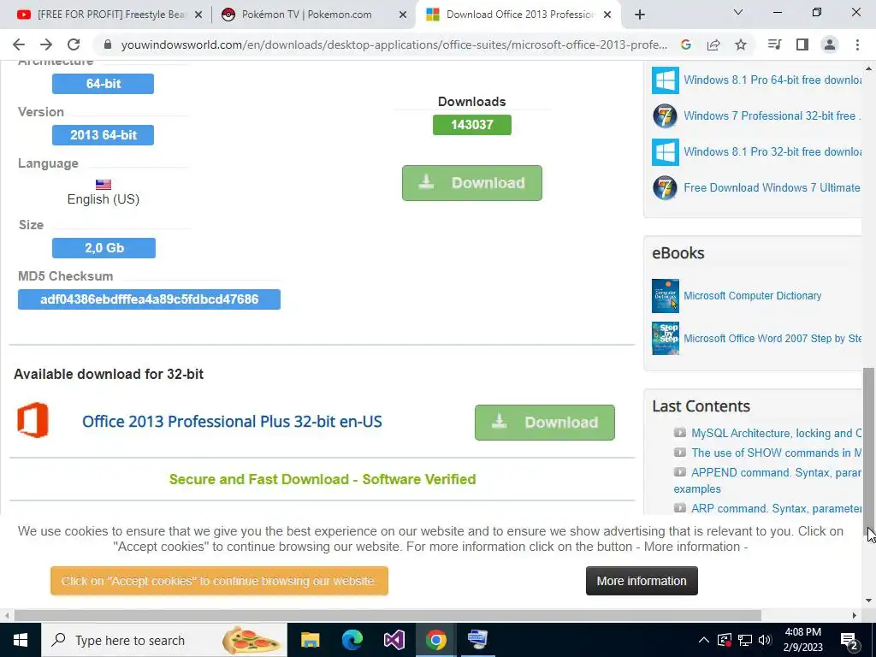Click Windows 7 icon beside Professional 32-bit

pyautogui.click(x=666, y=116)
